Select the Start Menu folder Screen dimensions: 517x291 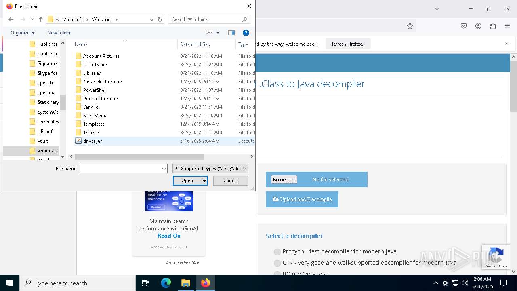tap(95, 116)
